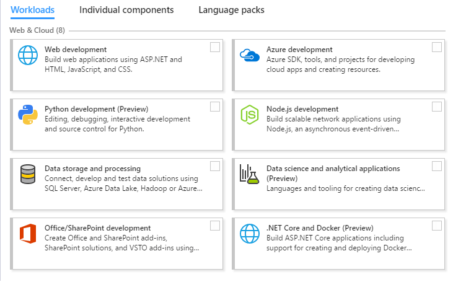Click the Office/SharePoint logo icon

point(29,234)
